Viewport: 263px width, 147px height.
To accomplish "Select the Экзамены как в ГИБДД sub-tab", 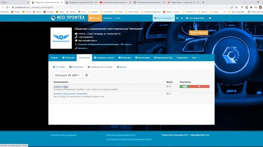I will pyautogui.click(x=100, y=67).
